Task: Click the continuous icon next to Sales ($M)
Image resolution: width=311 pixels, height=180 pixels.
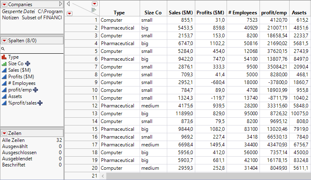Action: click(4, 70)
